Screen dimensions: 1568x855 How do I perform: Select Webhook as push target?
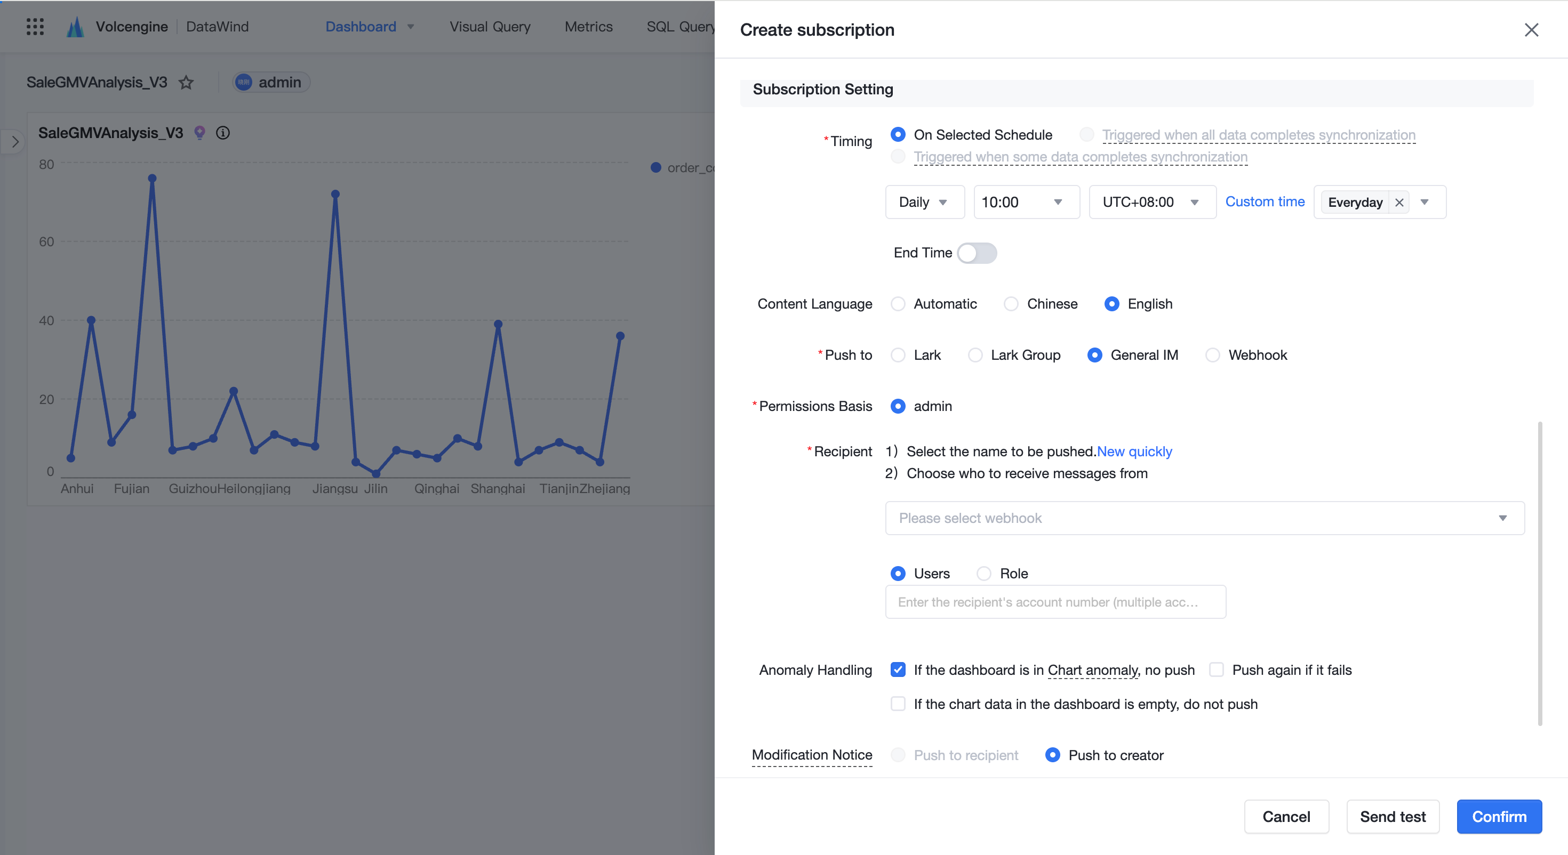click(x=1212, y=355)
